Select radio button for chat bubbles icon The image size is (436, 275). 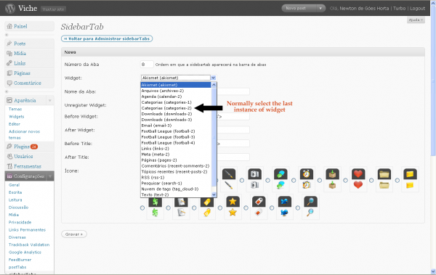(267, 180)
